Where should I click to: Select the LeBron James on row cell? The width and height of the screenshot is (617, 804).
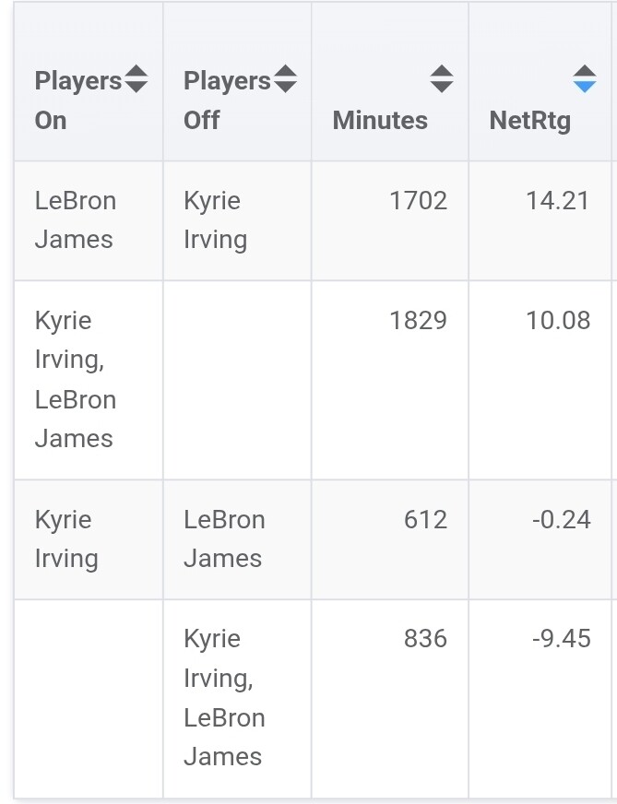click(x=76, y=220)
